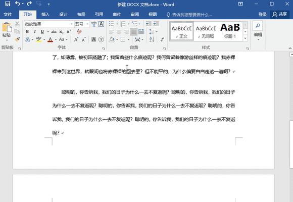
Task: Expand the styles gallery
Action: pyautogui.click(x=245, y=38)
